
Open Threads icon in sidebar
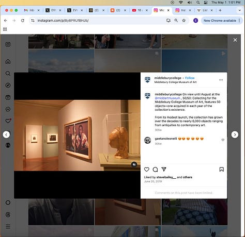coord(8,214)
